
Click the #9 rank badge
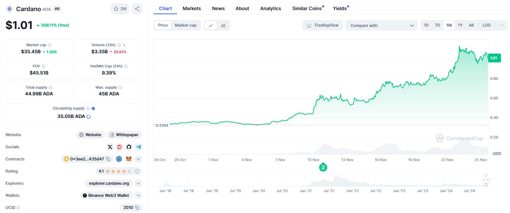point(57,9)
